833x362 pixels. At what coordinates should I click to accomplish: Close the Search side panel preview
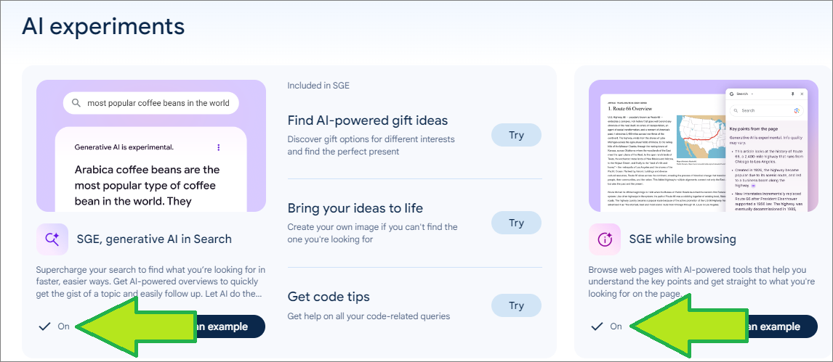(x=802, y=94)
